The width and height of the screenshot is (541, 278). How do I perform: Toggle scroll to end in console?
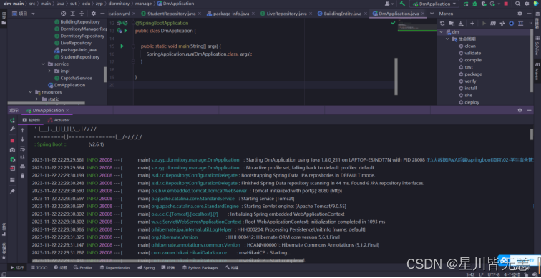pyautogui.click(x=22, y=157)
